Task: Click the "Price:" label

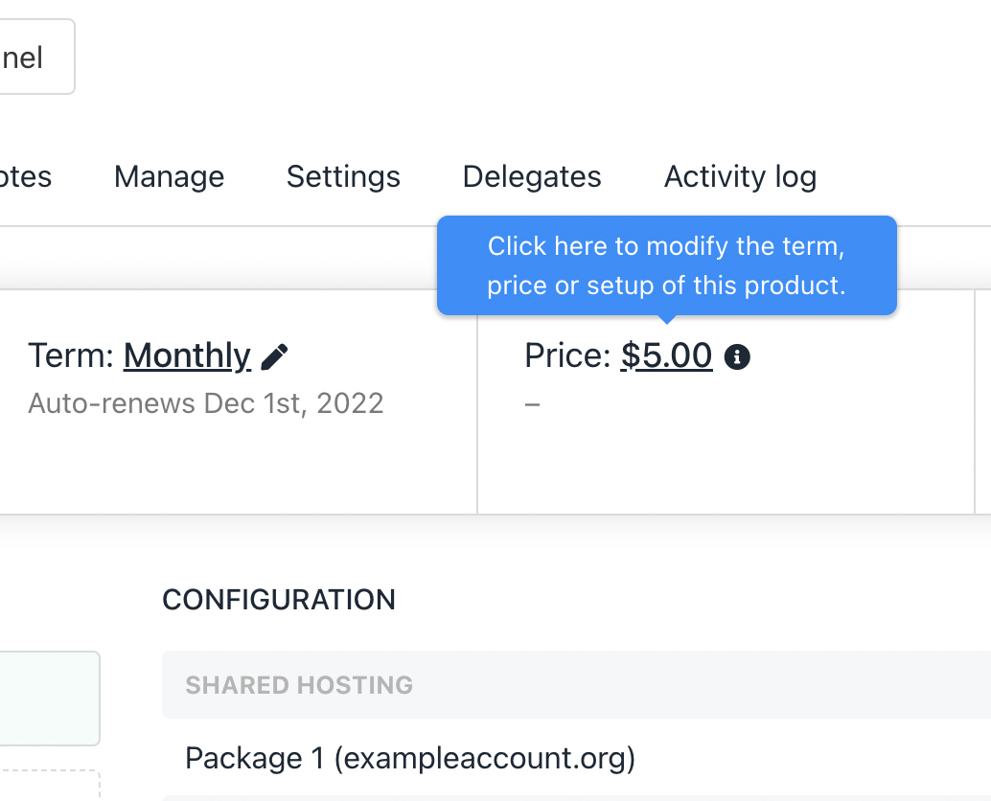Action: tap(567, 356)
